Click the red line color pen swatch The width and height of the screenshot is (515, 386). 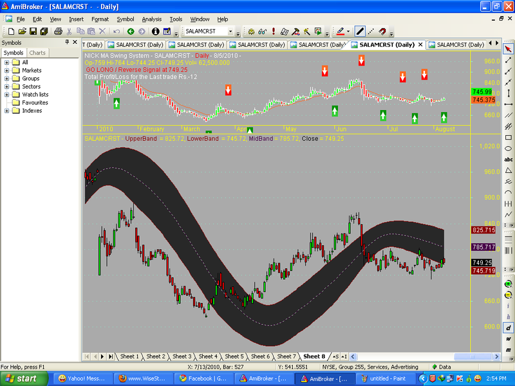tap(341, 32)
